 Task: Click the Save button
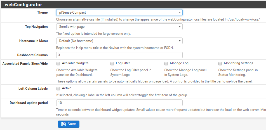69,124
